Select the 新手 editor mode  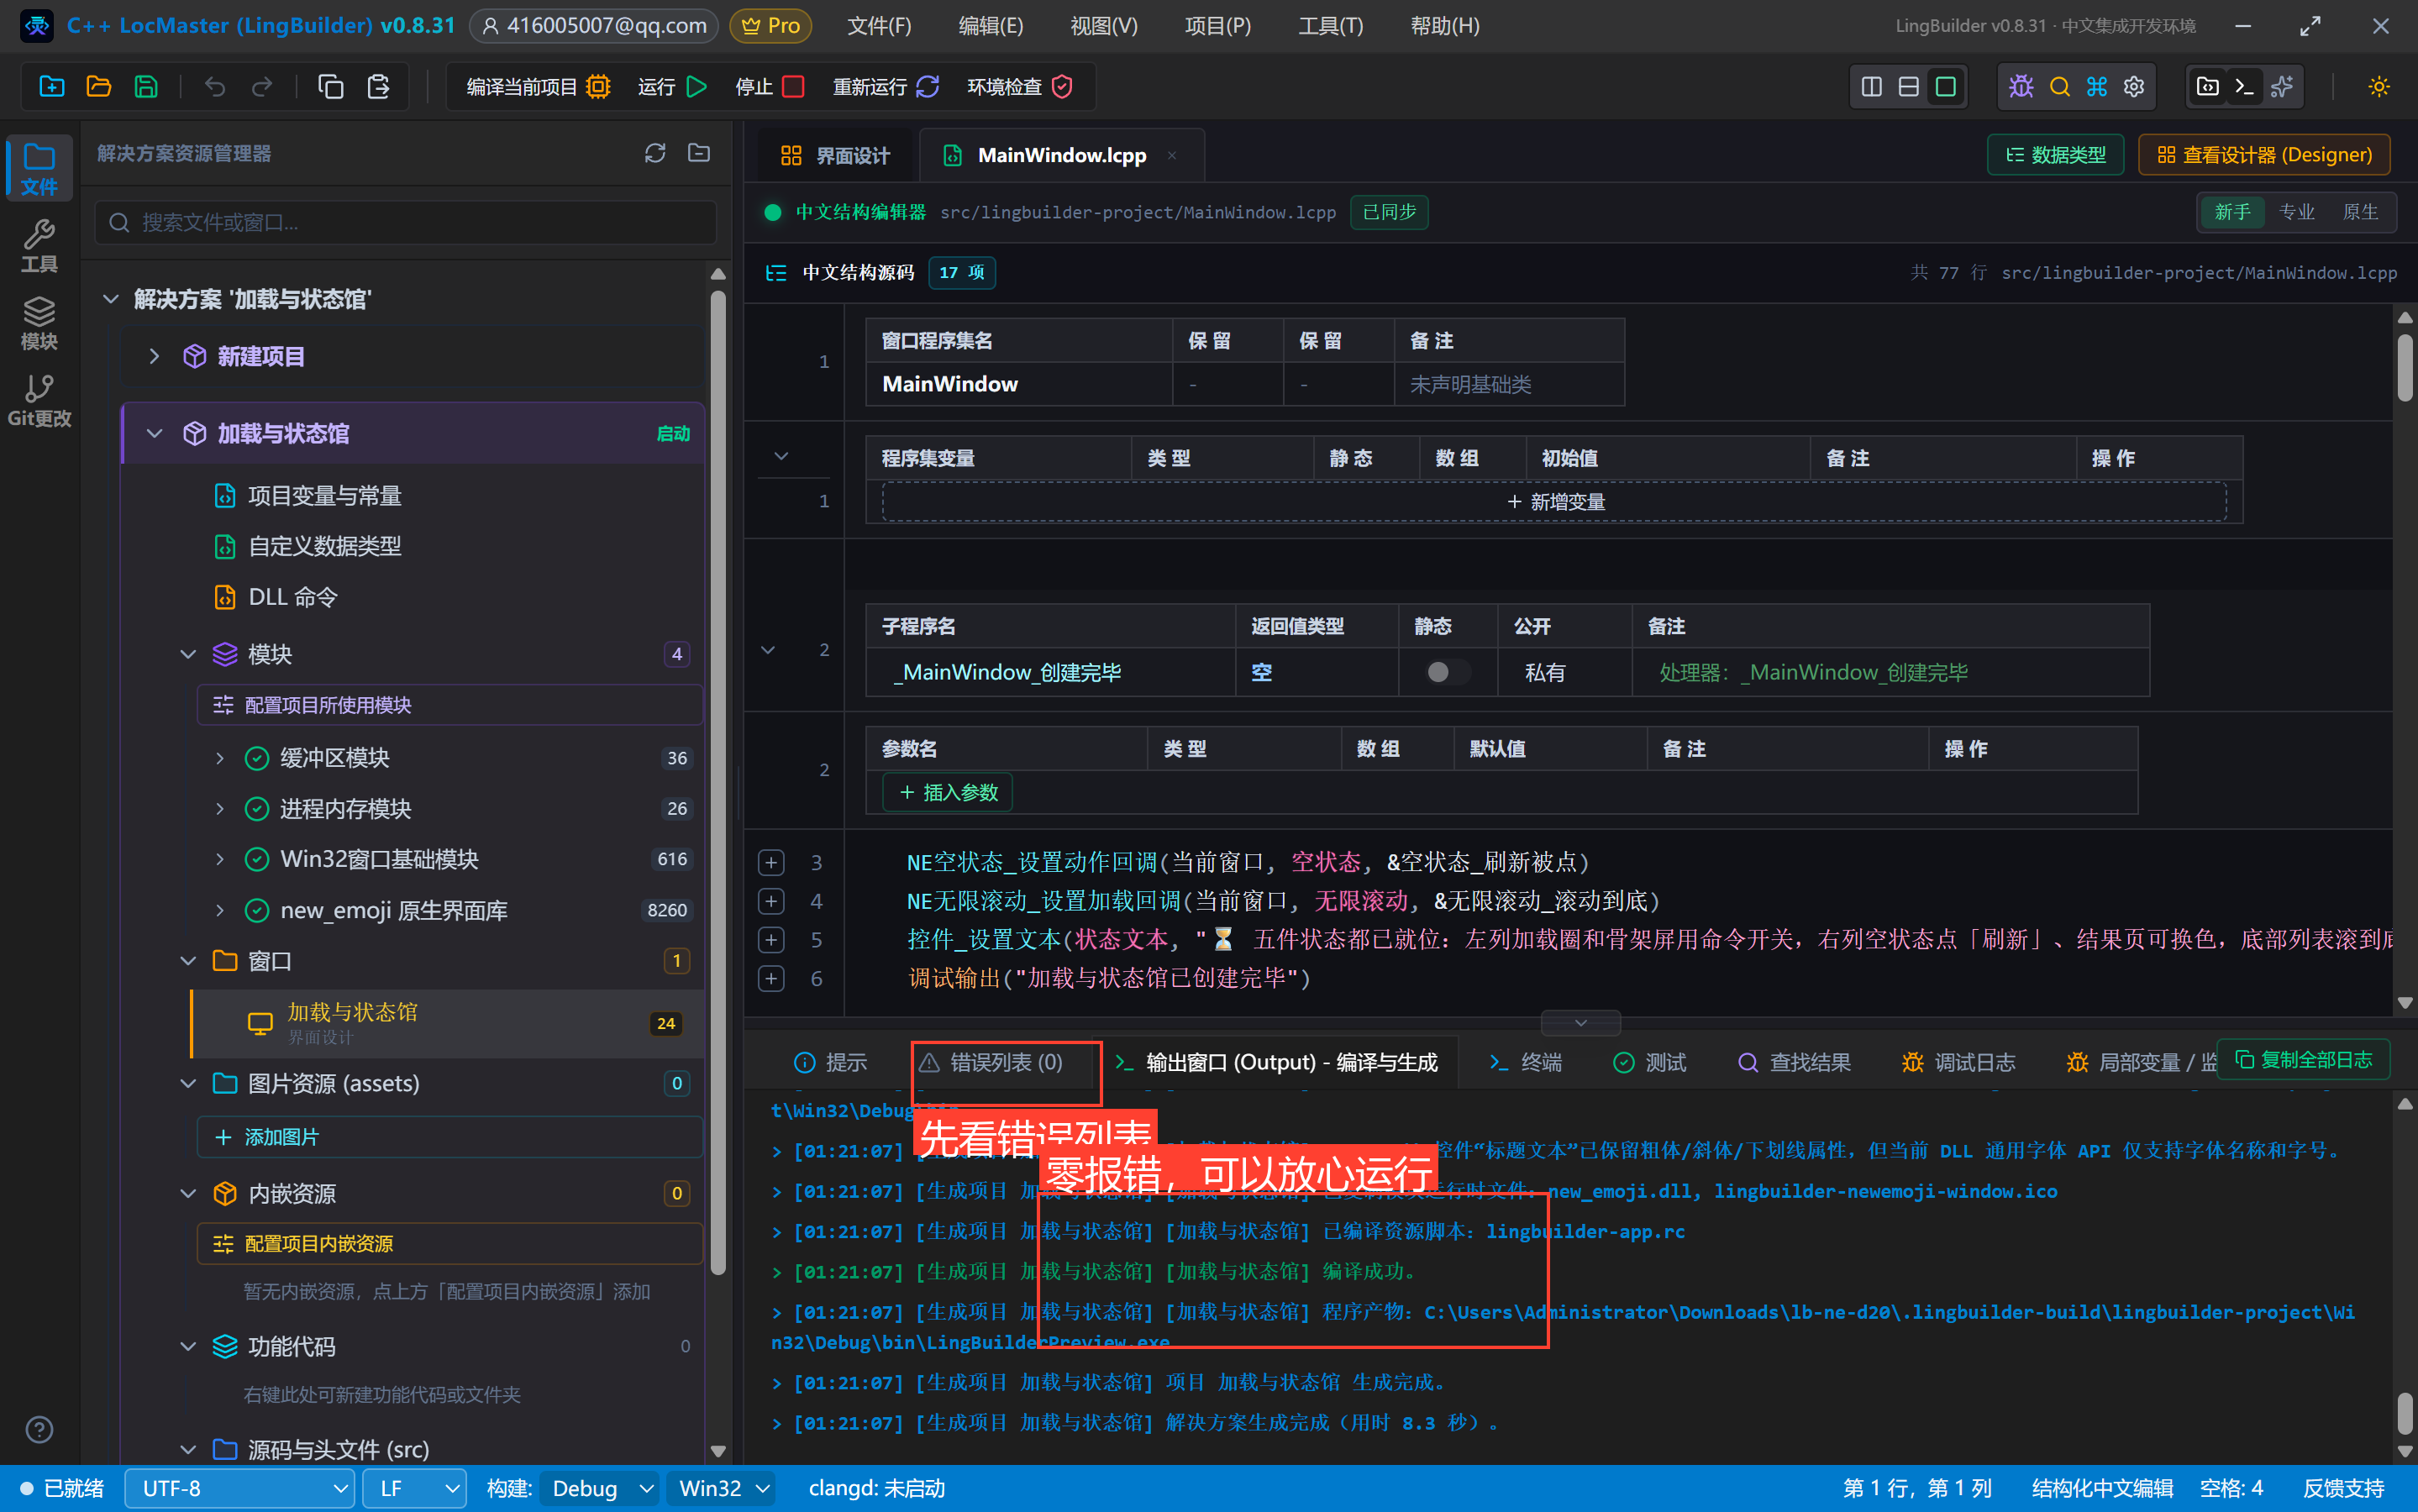(x=2232, y=212)
